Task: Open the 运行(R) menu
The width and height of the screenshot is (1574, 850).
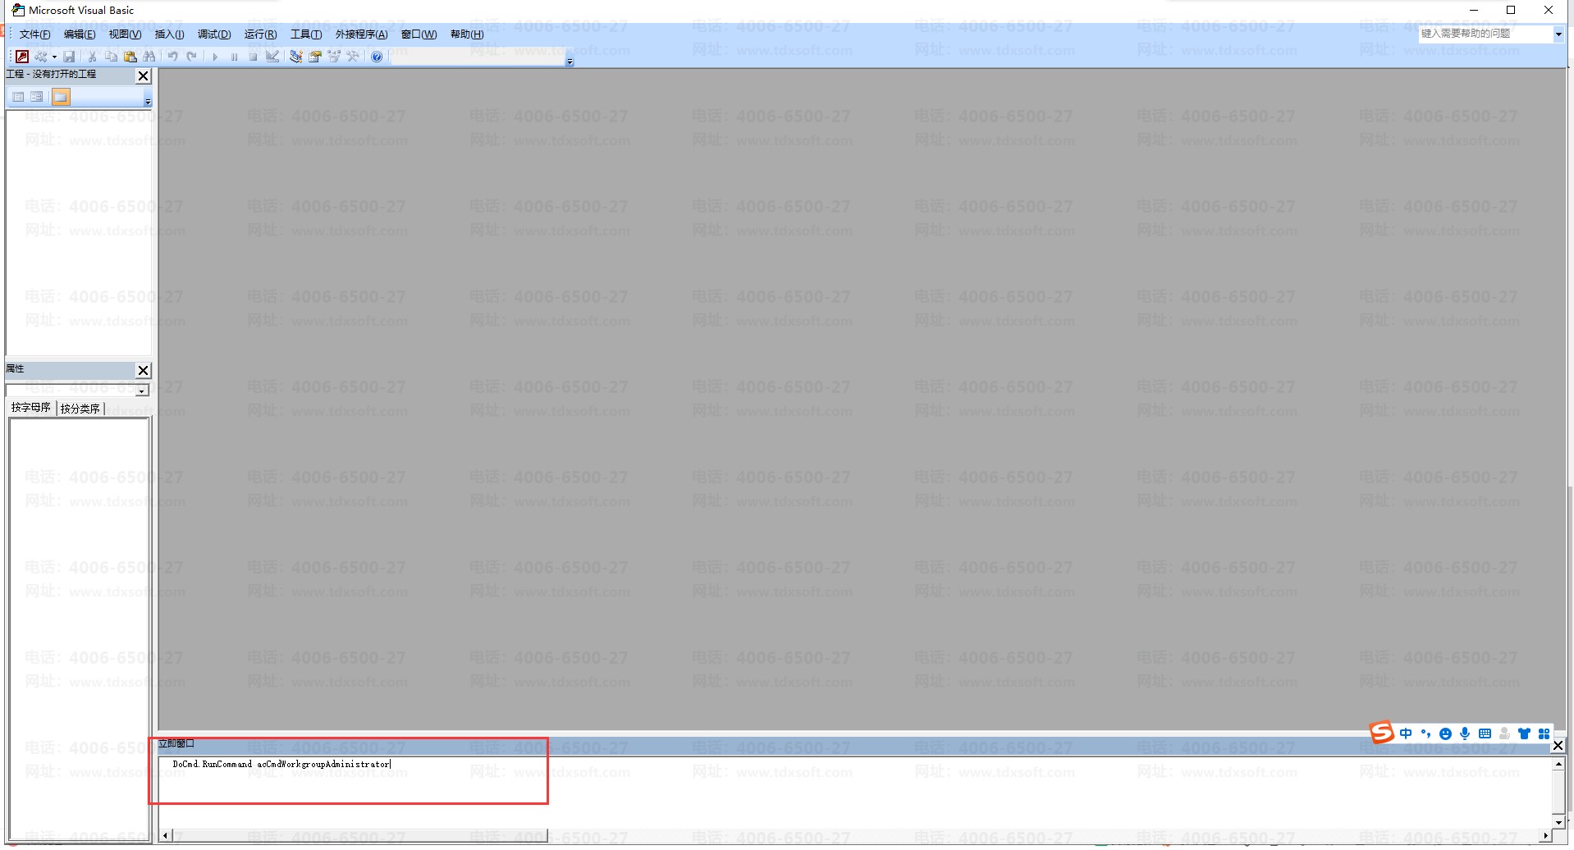Action: pyautogui.click(x=260, y=34)
